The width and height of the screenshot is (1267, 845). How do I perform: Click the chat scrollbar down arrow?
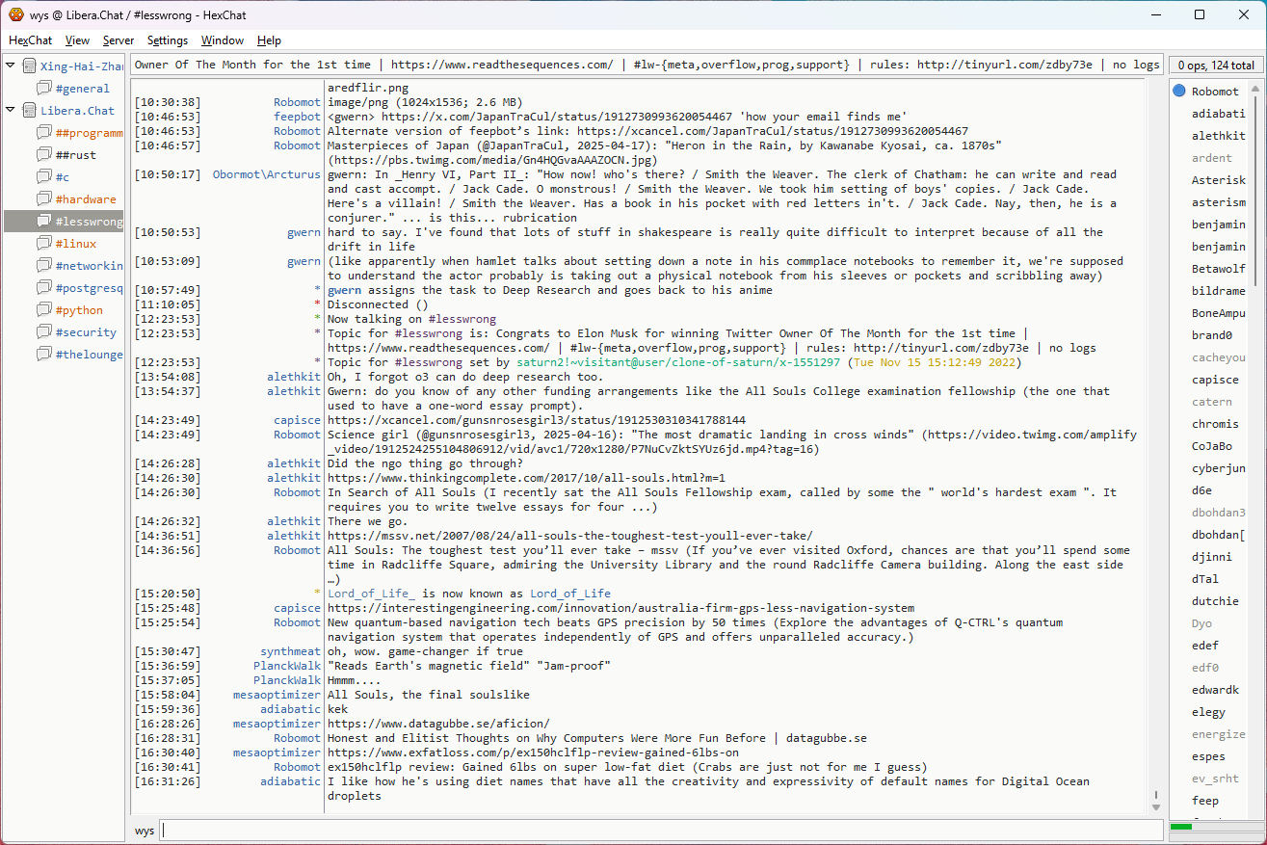[x=1156, y=806]
